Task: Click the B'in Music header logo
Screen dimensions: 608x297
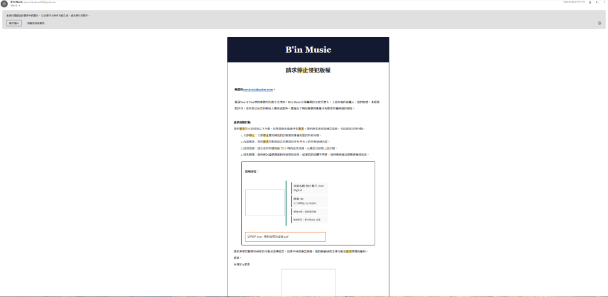Action: 308,49
